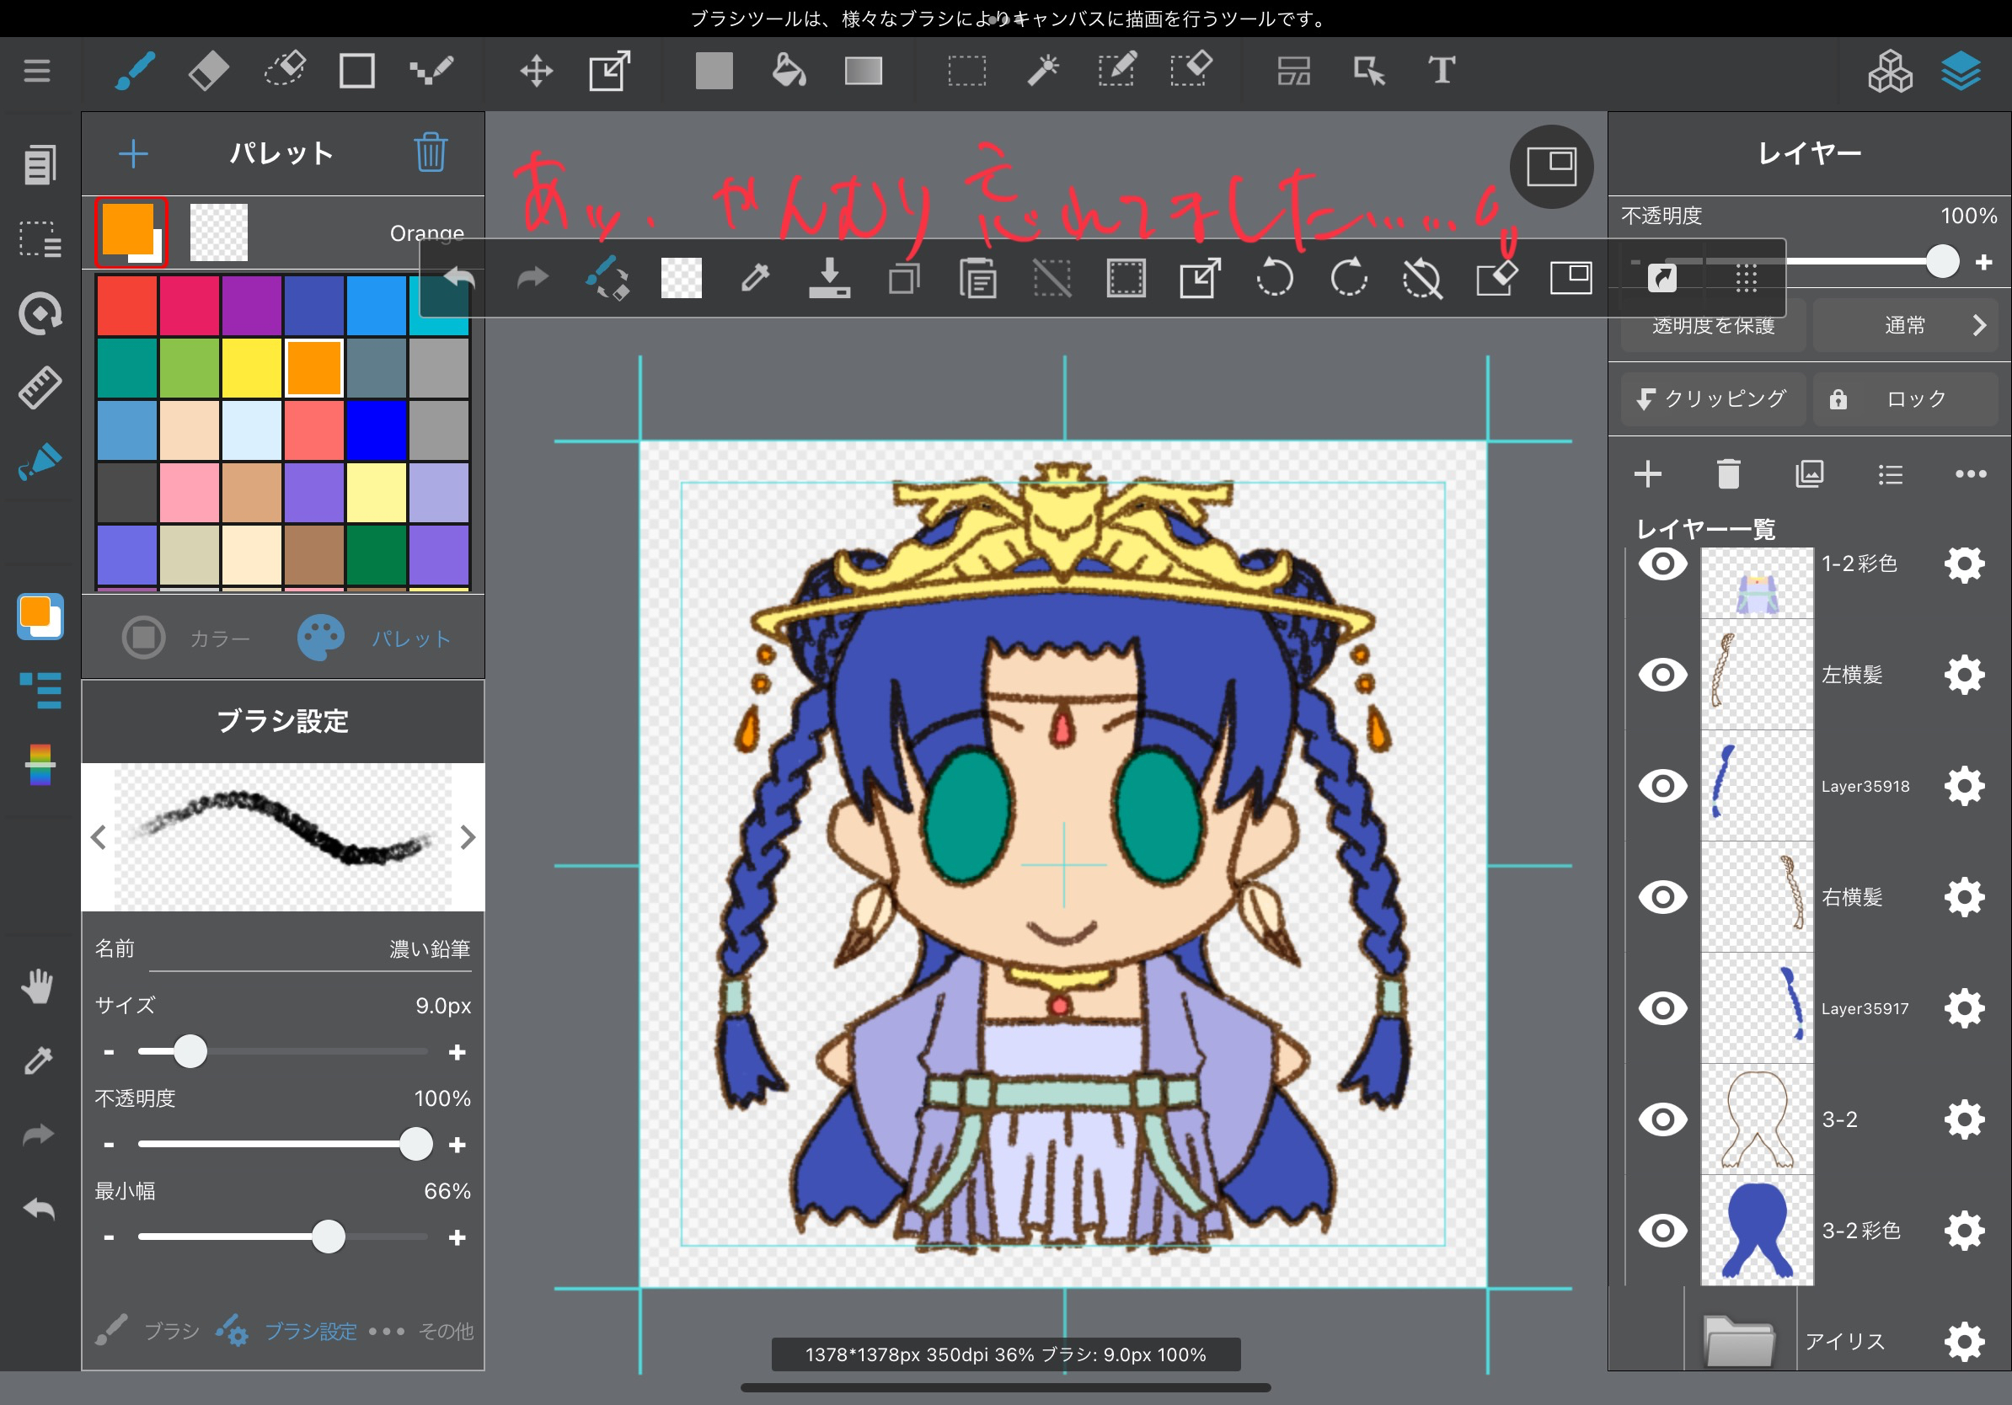Show next brush preview with right chevron
Viewport: 2012px width, 1405px height.
pyautogui.click(x=468, y=837)
